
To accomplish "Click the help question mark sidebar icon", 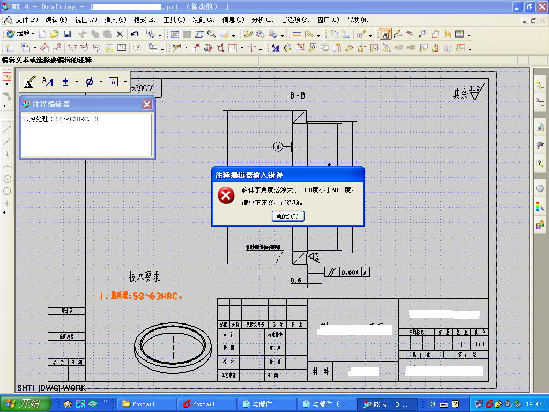I will (x=539, y=163).
